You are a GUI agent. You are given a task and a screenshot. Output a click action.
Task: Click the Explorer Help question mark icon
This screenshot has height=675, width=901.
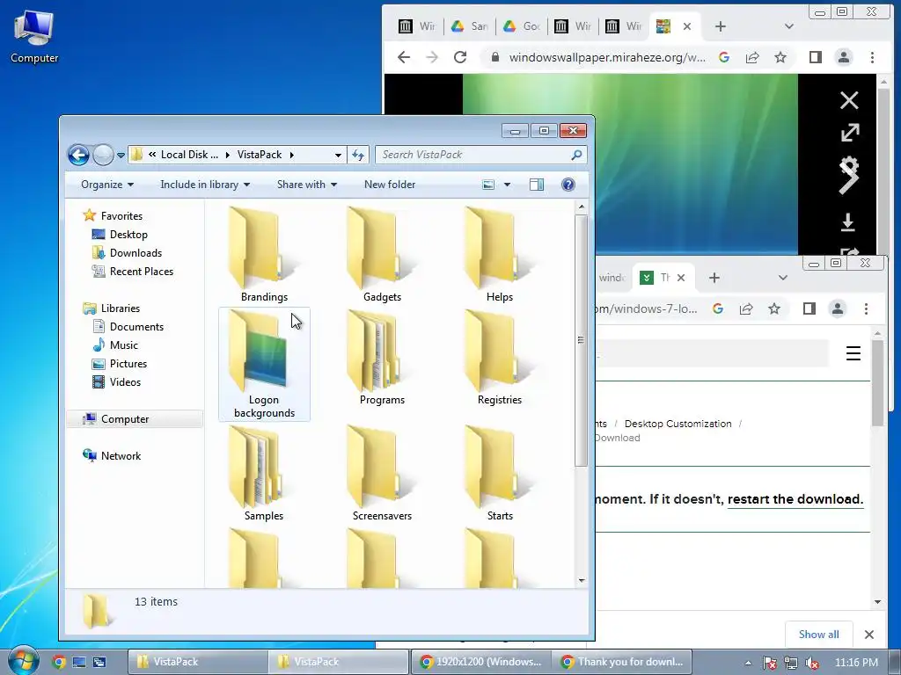click(x=568, y=185)
